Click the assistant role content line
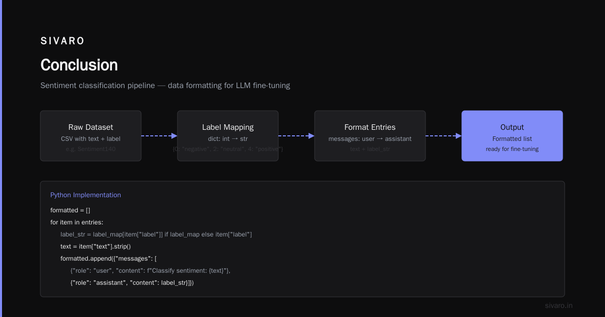This screenshot has height=317, width=605. 132,282
